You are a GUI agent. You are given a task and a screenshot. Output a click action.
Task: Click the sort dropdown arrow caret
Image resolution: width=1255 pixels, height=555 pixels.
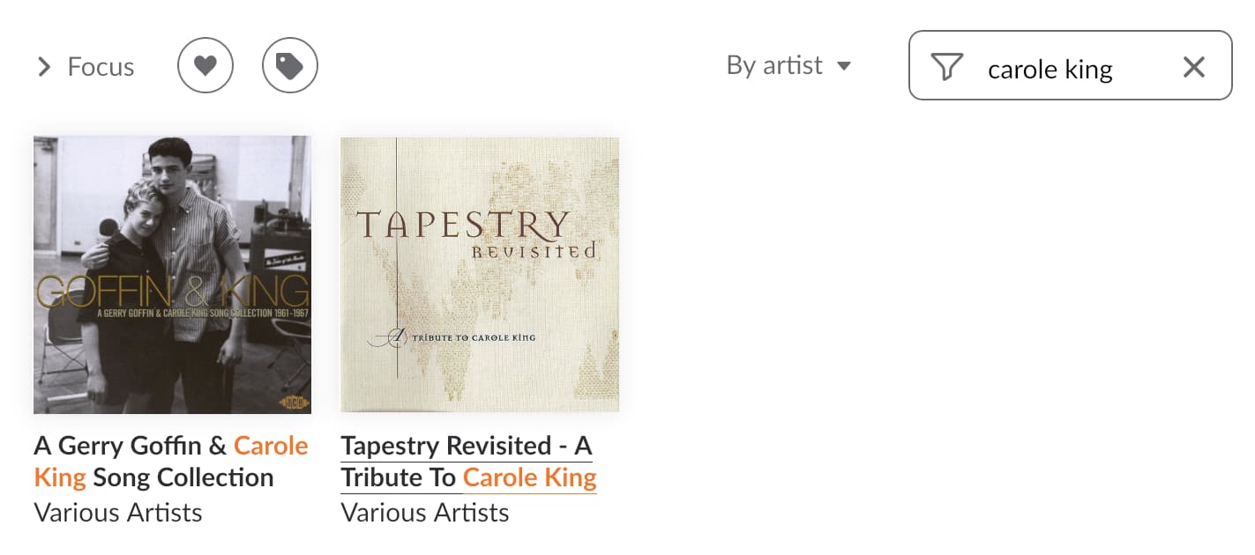pyautogui.click(x=844, y=66)
